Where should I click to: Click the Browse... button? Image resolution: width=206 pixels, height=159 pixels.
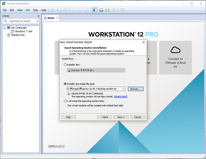click(x=135, y=89)
